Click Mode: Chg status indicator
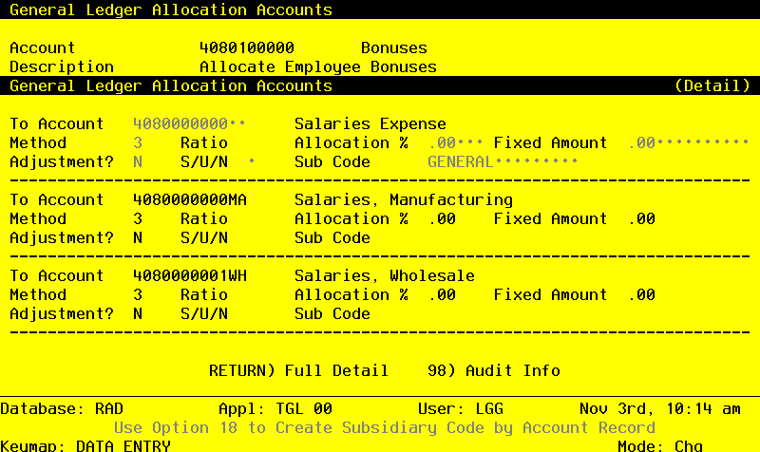The width and height of the screenshot is (760, 452). (660, 445)
